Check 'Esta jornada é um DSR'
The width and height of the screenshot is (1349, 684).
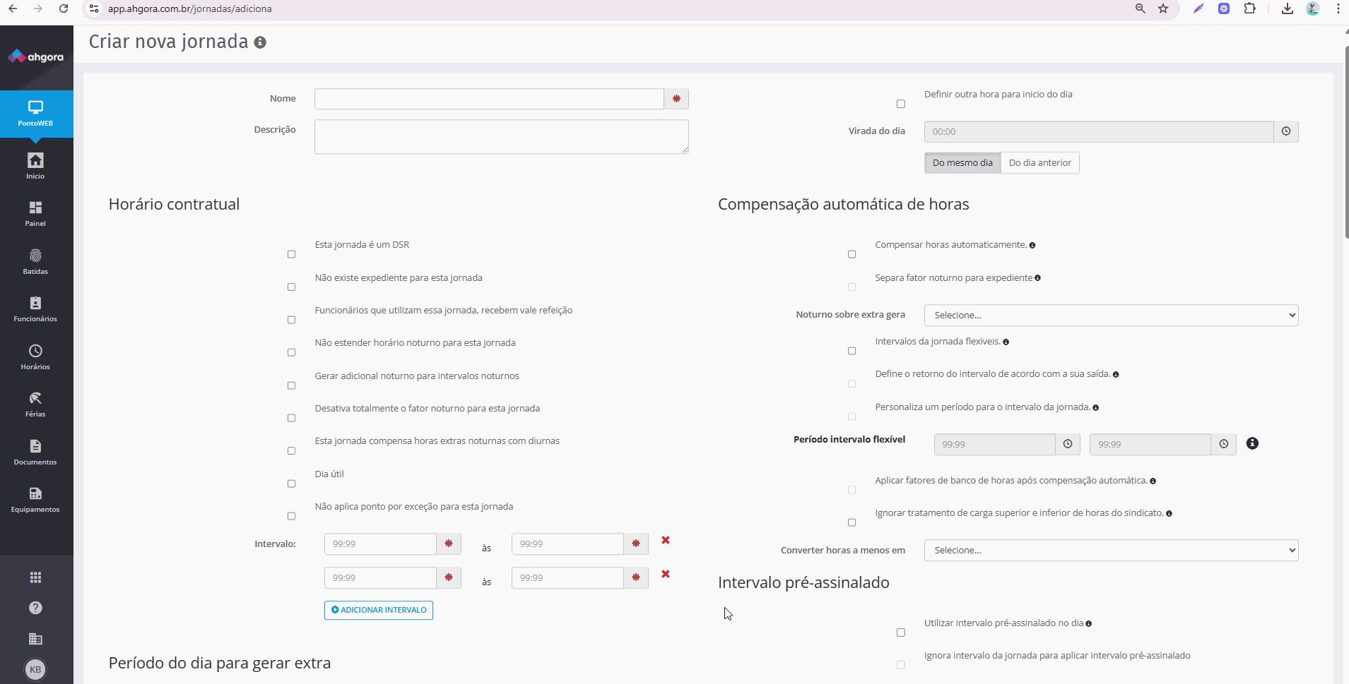291,254
